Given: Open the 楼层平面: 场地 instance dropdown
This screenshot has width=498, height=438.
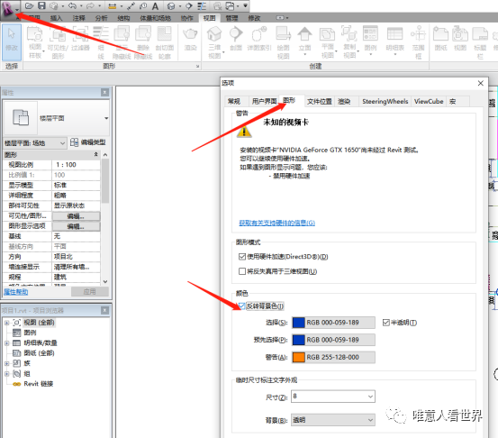Looking at the screenshot, I should (34, 143).
